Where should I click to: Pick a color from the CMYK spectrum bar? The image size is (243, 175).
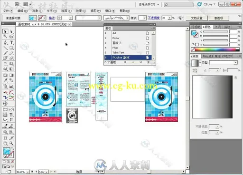click(215, 49)
